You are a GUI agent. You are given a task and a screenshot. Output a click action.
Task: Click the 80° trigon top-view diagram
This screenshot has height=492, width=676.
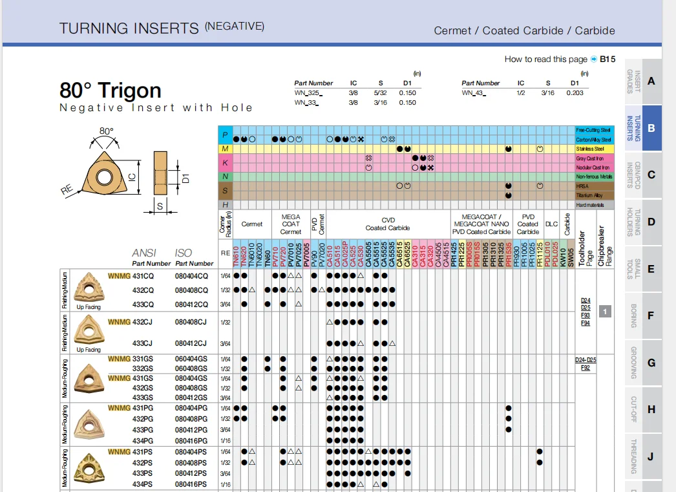click(103, 173)
